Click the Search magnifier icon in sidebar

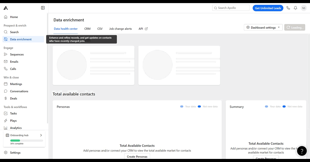click(6, 32)
